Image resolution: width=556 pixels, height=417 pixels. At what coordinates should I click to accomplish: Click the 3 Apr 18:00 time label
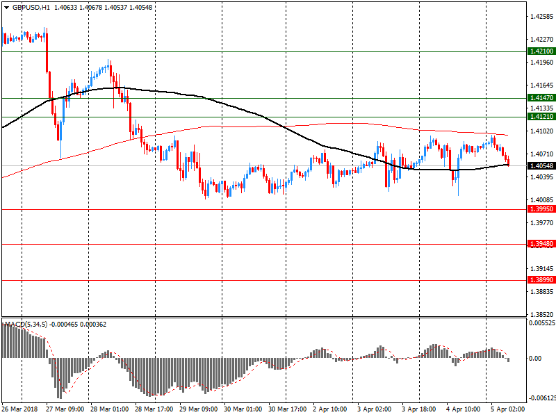(419, 409)
